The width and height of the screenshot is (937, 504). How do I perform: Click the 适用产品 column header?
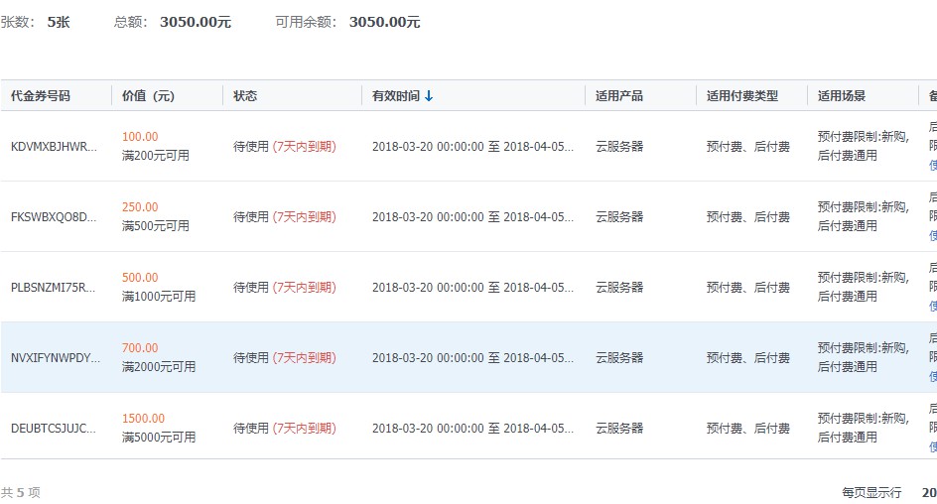pos(619,96)
